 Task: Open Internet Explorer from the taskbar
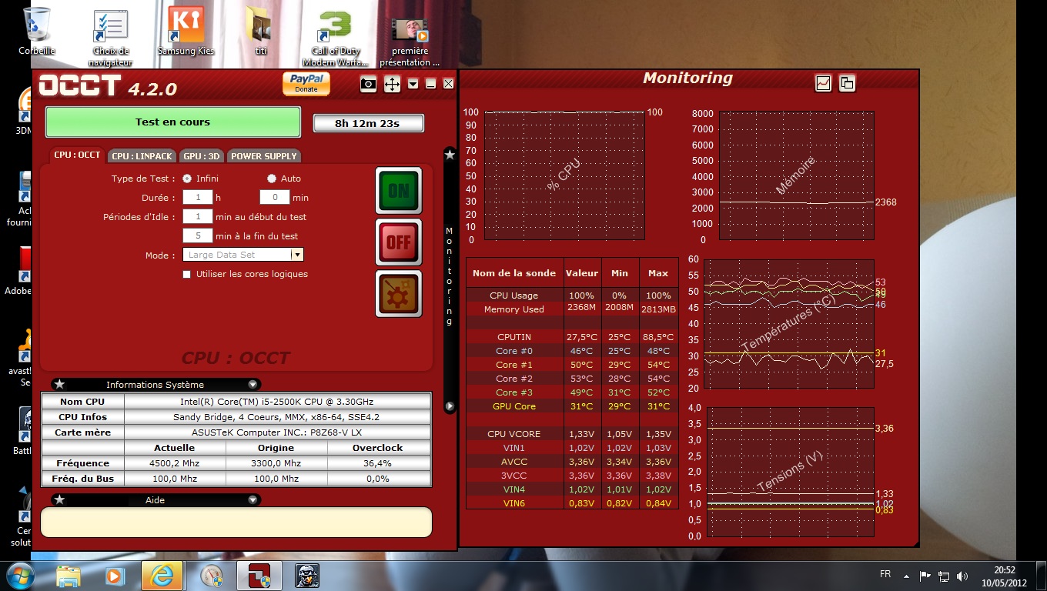(162, 575)
